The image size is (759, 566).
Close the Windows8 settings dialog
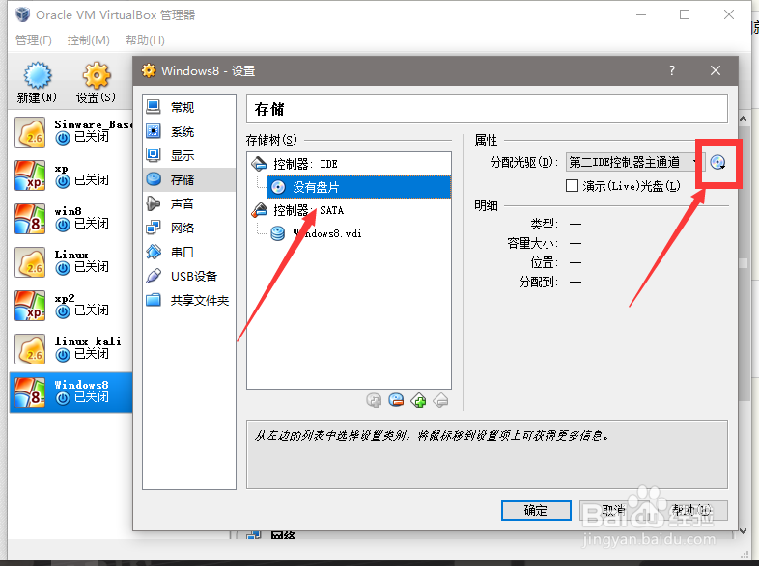coord(716,70)
